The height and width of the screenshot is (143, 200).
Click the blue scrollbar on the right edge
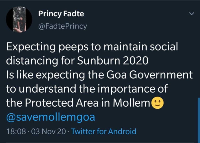click(199, 120)
